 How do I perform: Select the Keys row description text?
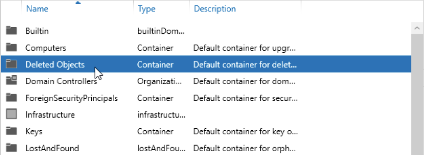coord(245,132)
